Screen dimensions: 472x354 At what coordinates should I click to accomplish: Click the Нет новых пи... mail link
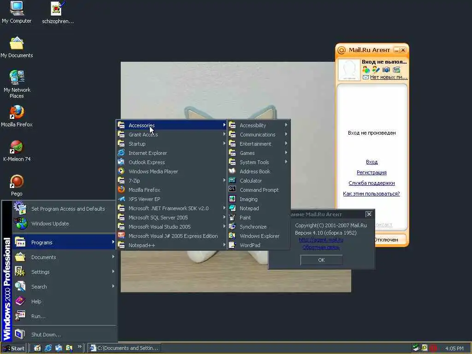click(389, 77)
